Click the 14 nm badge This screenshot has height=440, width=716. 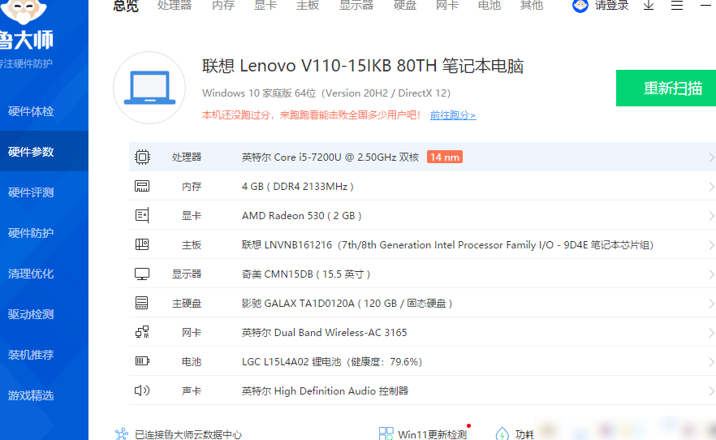[x=445, y=157]
